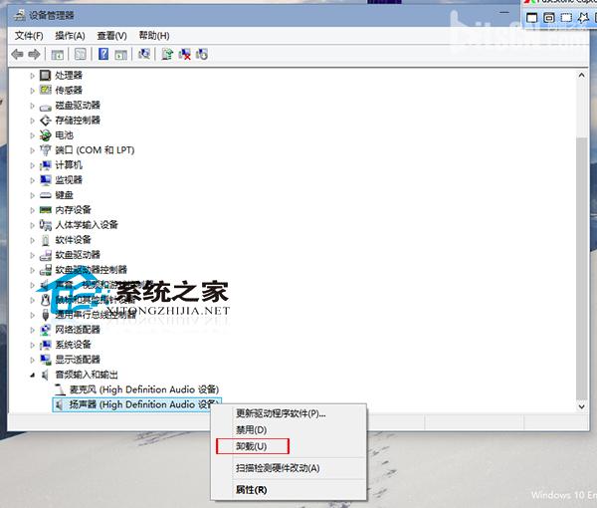Click the vertical scrollbar thumb
Image resolution: width=597 pixels, height=508 pixels.
581,269
